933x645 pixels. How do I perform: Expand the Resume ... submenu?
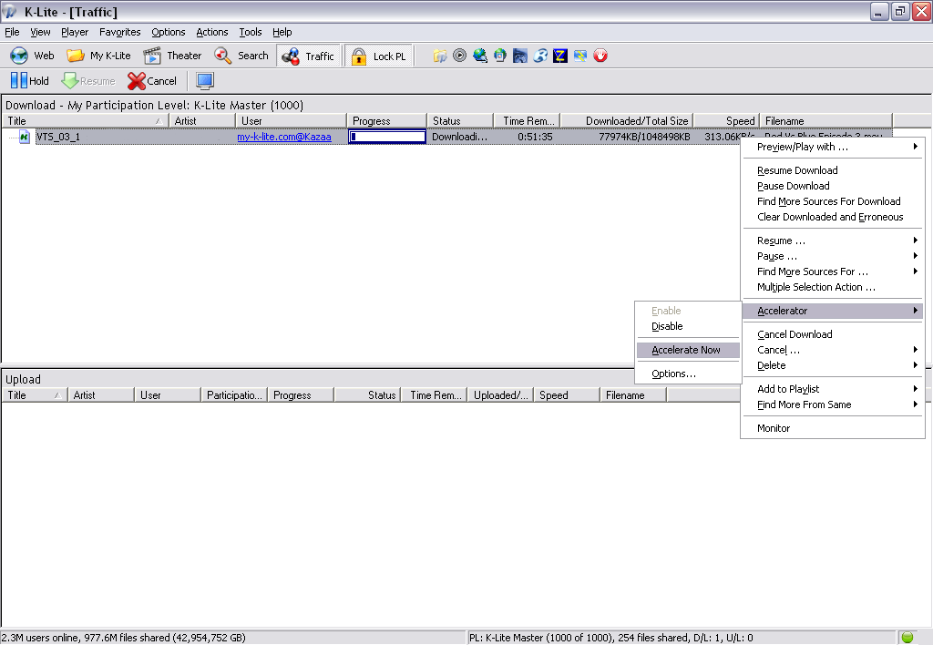coord(833,241)
